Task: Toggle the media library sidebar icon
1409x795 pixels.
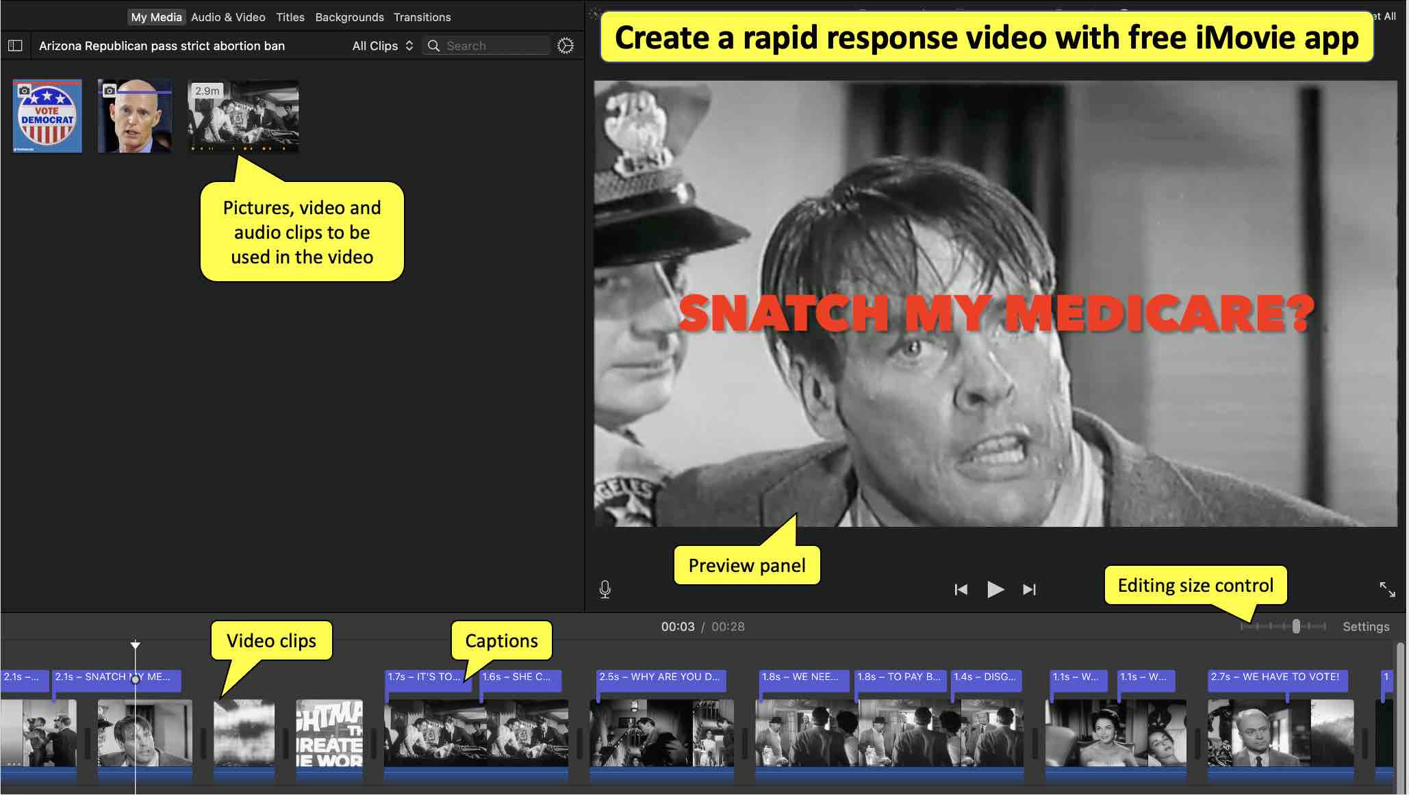Action: click(15, 46)
